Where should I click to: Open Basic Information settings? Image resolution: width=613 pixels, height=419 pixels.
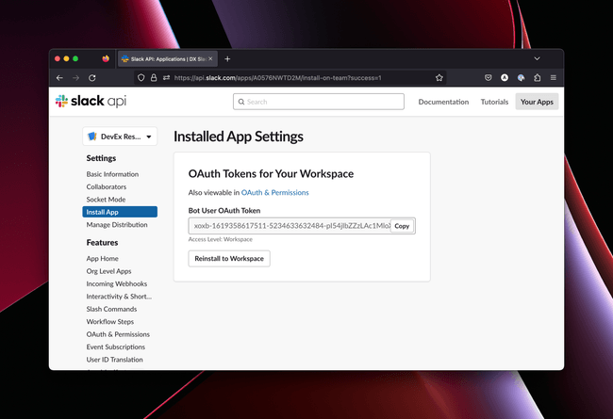tap(112, 174)
